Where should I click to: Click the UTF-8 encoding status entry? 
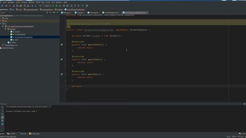pyautogui.click(x=241, y=136)
